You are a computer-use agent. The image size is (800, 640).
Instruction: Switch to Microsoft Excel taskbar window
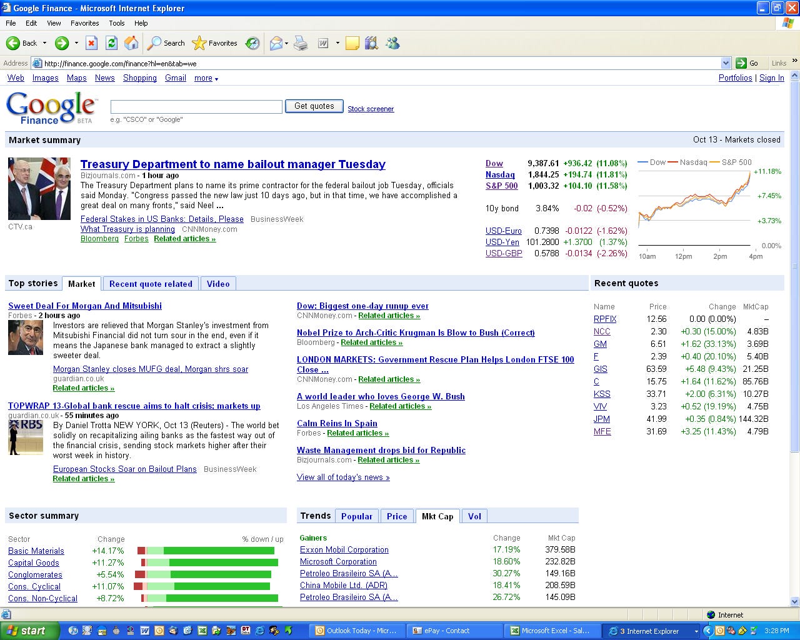(551, 631)
